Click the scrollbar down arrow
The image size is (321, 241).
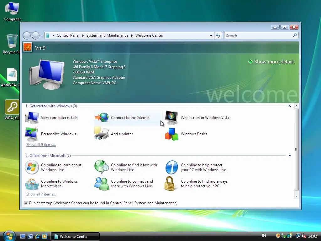point(297,196)
